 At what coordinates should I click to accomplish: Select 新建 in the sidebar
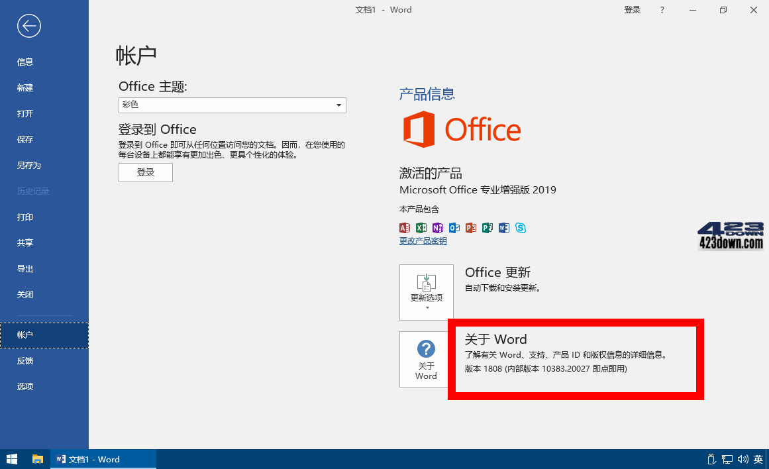click(x=25, y=87)
